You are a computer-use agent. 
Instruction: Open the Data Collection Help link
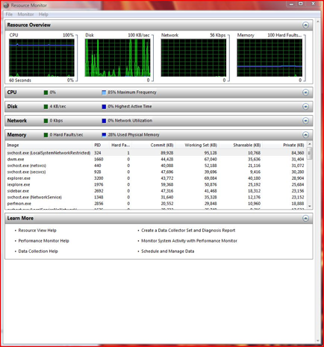(38, 251)
